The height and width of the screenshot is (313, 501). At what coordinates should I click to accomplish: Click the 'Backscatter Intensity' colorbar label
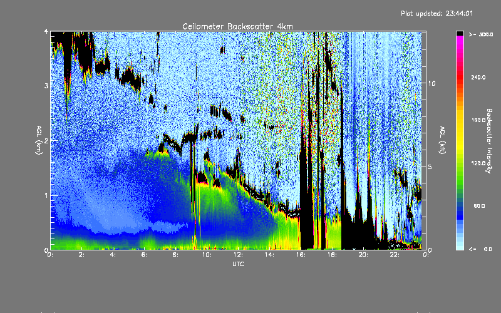click(489, 141)
